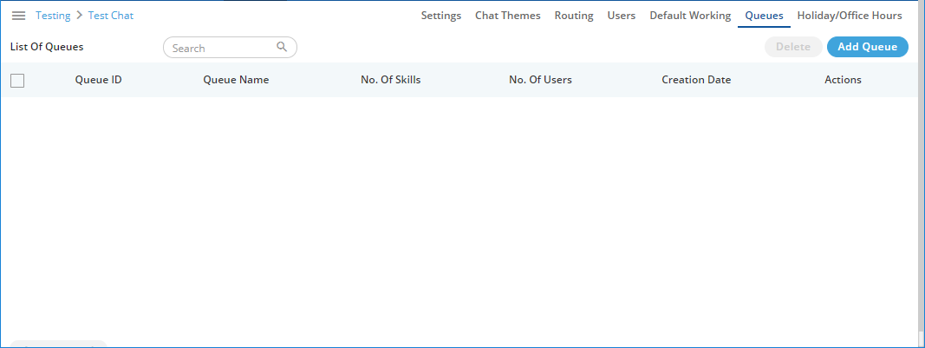The image size is (925, 348).
Task: Click the Queues tab
Action: pyautogui.click(x=764, y=16)
